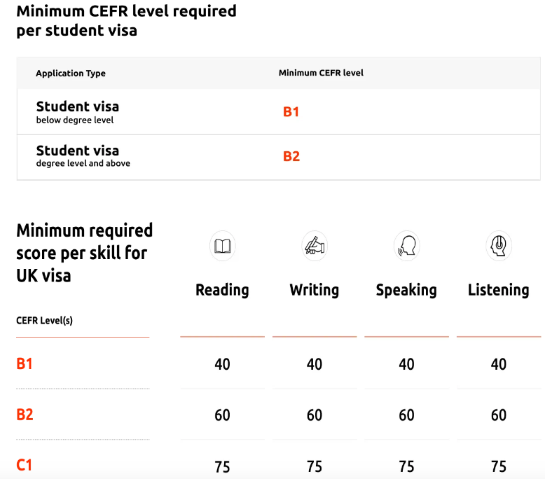Click the Reading open book icon
The image size is (545, 479).
pyautogui.click(x=222, y=247)
